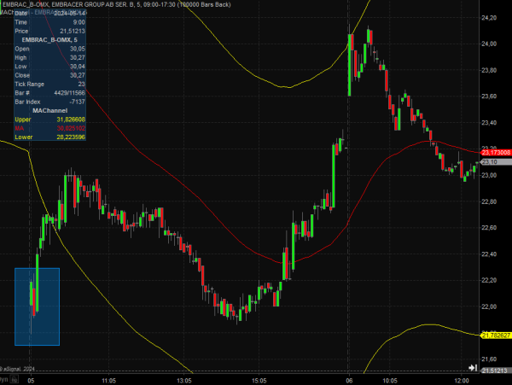Click the Lower value 28,223596
The image size is (512, 385).
tap(71, 137)
